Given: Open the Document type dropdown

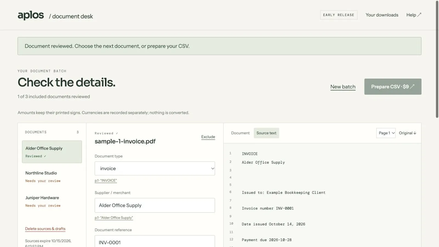Looking at the screenshot, I should tap(155, 169).
